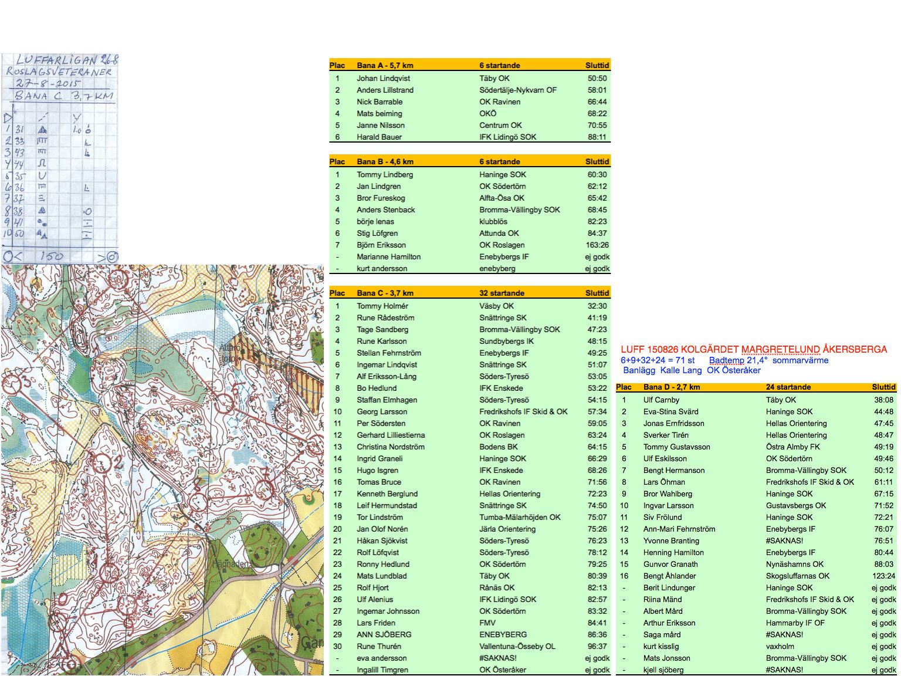The height and width of the screenshot is (676, 901).
Task: Click the finish time '163:26'
Action: coord(597,245)
